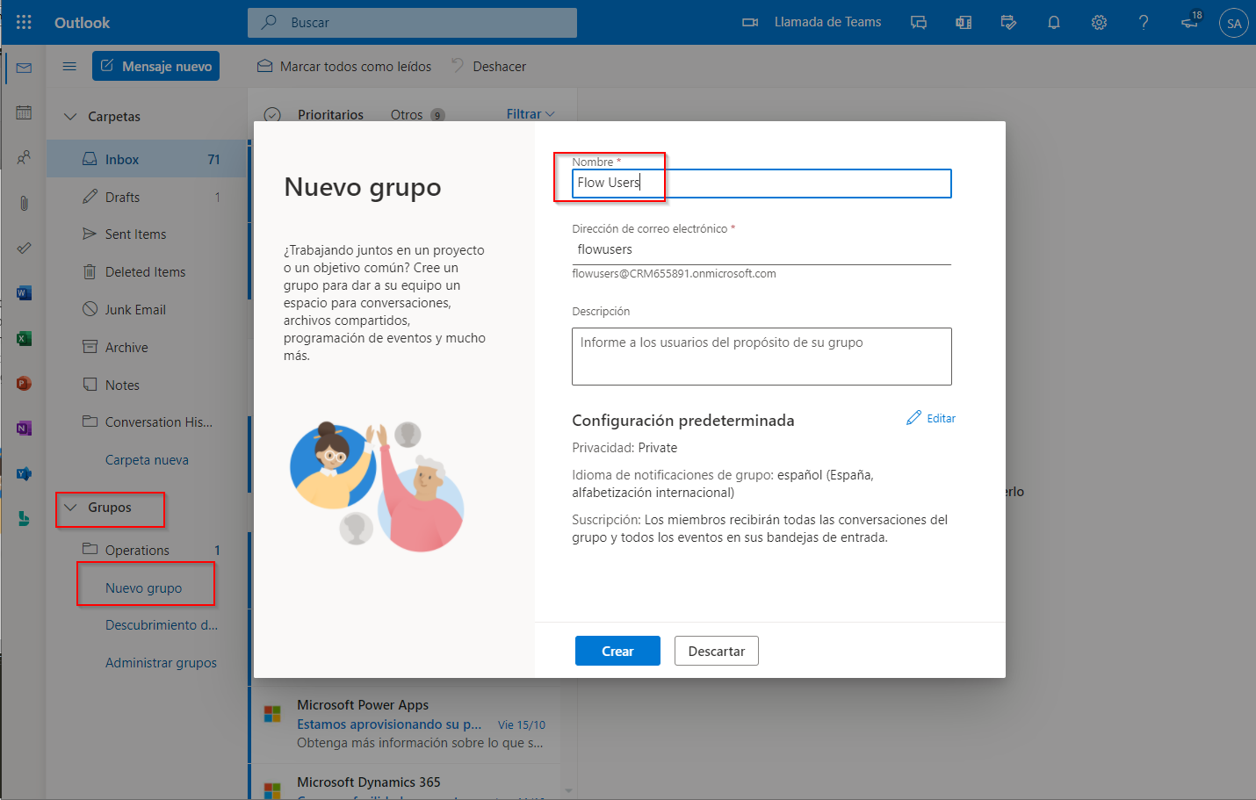Click Mensaje nuevo button

(x=155, y=66)
